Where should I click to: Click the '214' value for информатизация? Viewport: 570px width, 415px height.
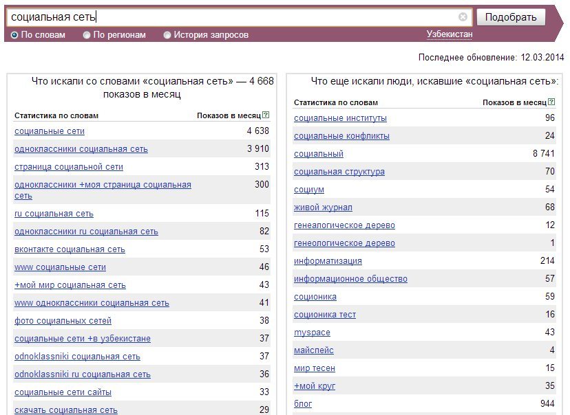[x=547, y=260]
